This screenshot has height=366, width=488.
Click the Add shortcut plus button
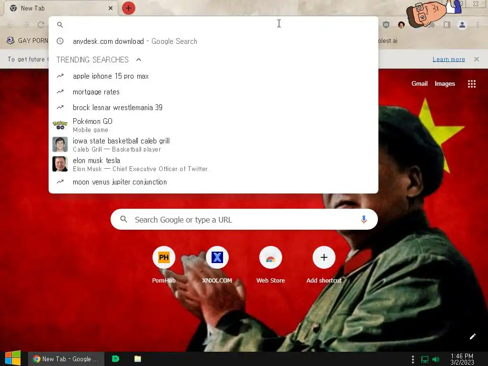[324, 257]
